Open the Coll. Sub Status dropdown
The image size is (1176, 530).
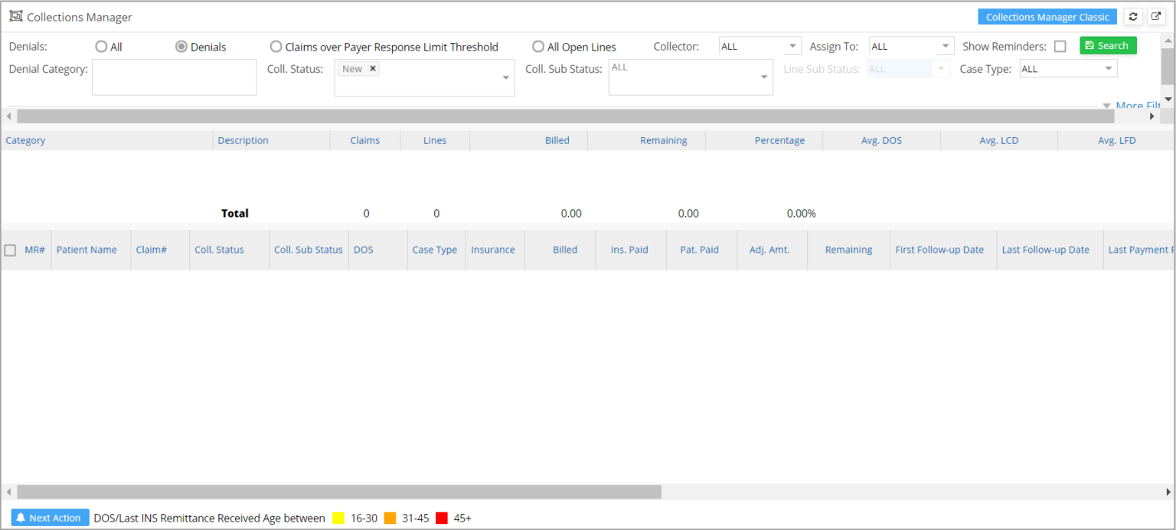(x=763, y=77)
